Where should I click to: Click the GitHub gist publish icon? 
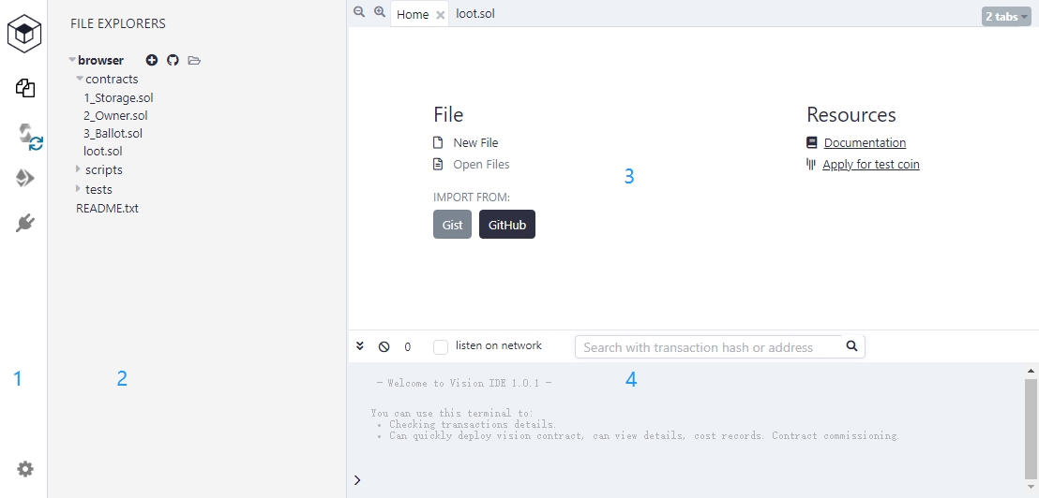click(173, 61)
